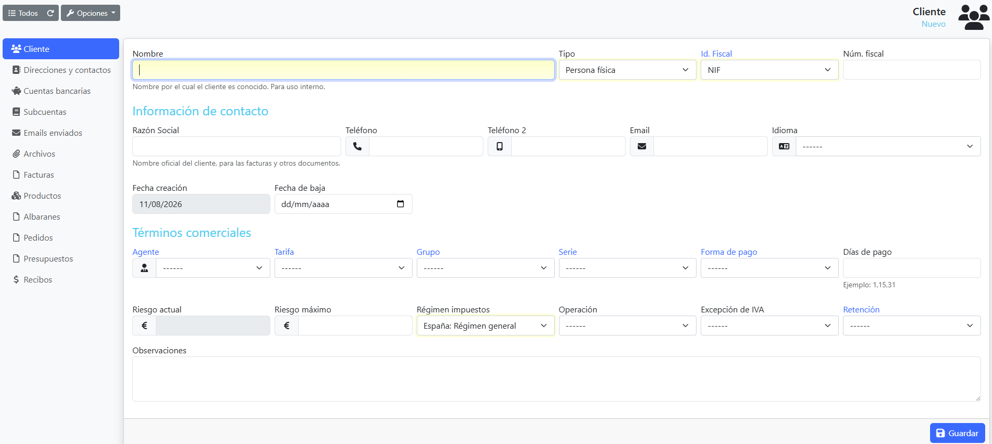Focus the Teléfono 2 input field
Viewport: 992px width, 444px height.
click(568, 146)
